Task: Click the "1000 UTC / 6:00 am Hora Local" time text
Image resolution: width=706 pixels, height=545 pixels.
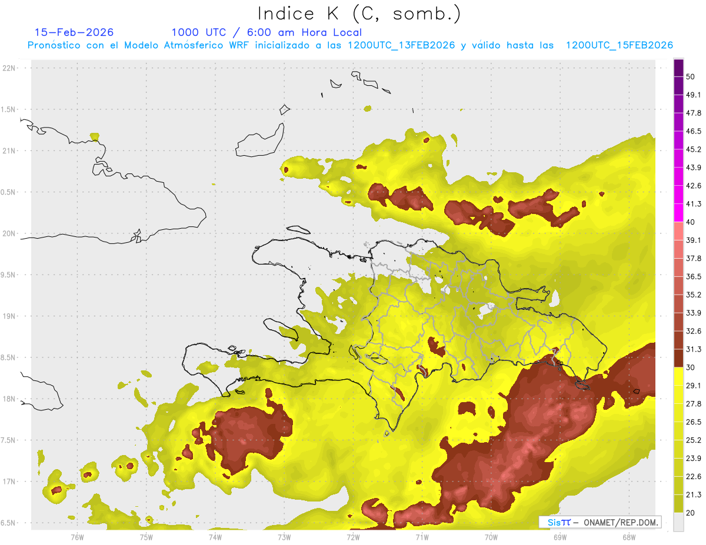Action: pyautogui.click(x=267, y=32)
